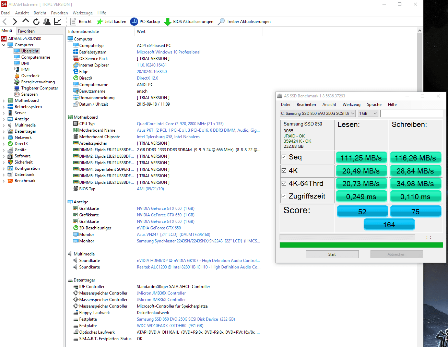Toggle the 4K-64Thrd test checkbox
Image resolution: width=448 pixels, height=347 pixels.
[x=284, y=183]
